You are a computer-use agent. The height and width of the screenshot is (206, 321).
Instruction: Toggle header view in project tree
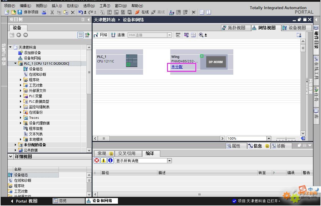point(81,35)
